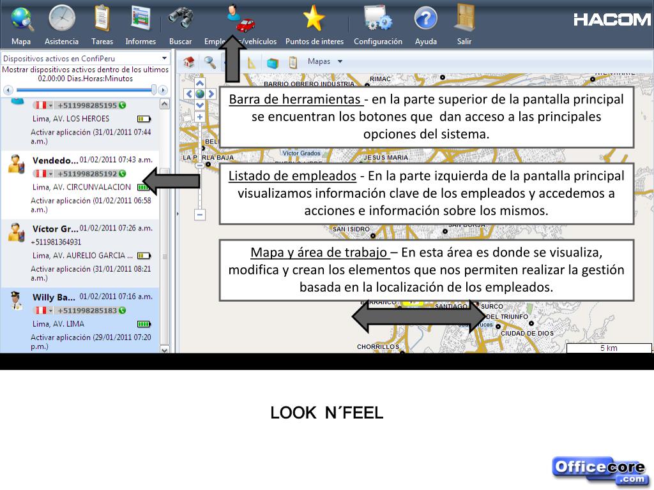The height and width of the screenshot is (490, 654).
Task: Click the Buscar label in top toolbar
Action: [181, 41]
